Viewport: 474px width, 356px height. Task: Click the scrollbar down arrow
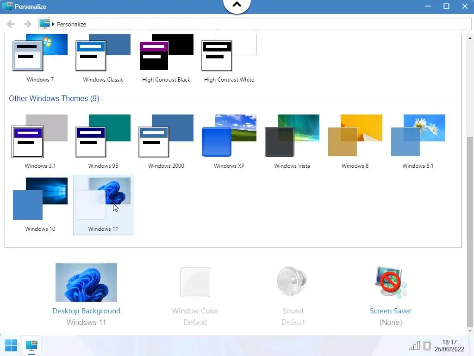click(x=470, y=331)
